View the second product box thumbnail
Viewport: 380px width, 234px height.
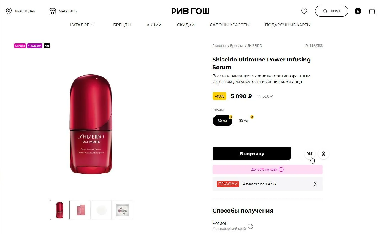[x=81, y=210]
